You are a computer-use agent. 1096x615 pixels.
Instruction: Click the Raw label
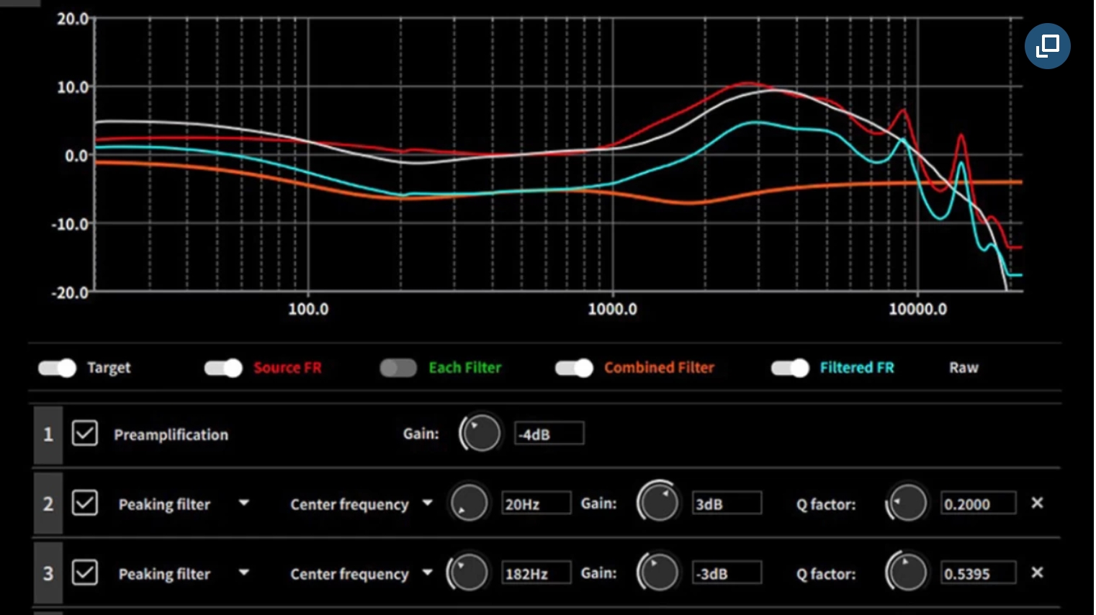pos(963,368)
